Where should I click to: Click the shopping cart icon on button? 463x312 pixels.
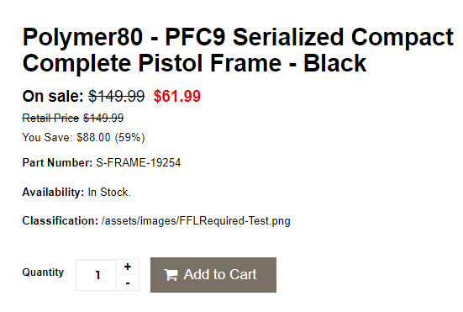point(171,275)
